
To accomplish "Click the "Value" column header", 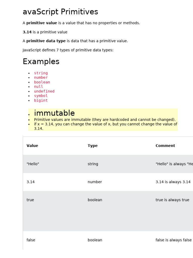I will [32, 146].
